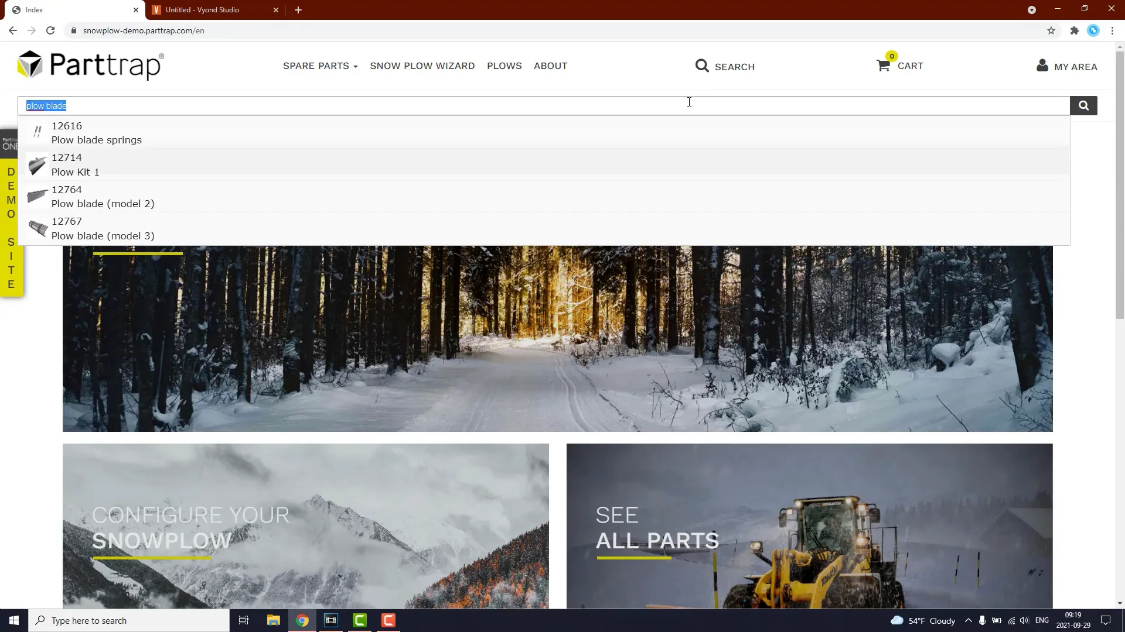Open the shopping cart icon
Screen dimensions: 1125x632
click(883, 66)
